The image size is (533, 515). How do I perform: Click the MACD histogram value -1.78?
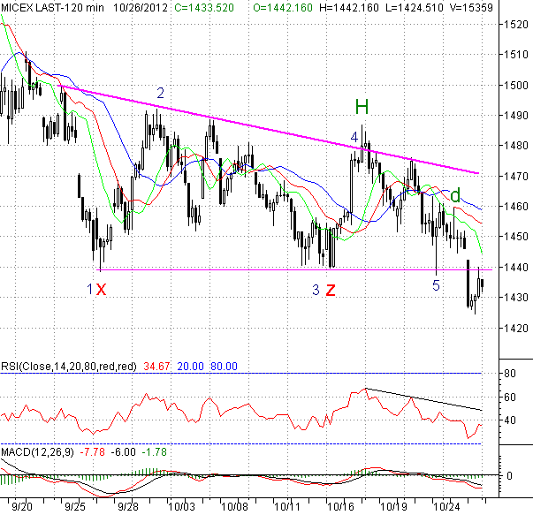[x=155, y=452]
